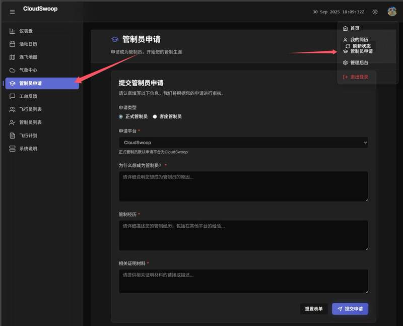
Task: Choose 我的简历 in the user dropdown
Action: [x=368, y=40]
